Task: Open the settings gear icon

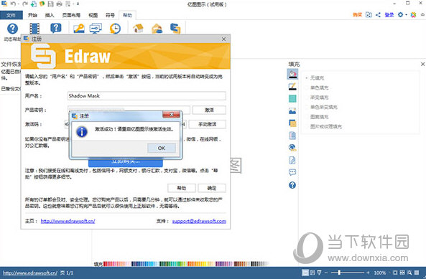Action: click(400, 14)
